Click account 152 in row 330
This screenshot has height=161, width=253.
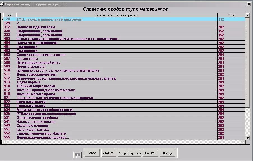231,31
